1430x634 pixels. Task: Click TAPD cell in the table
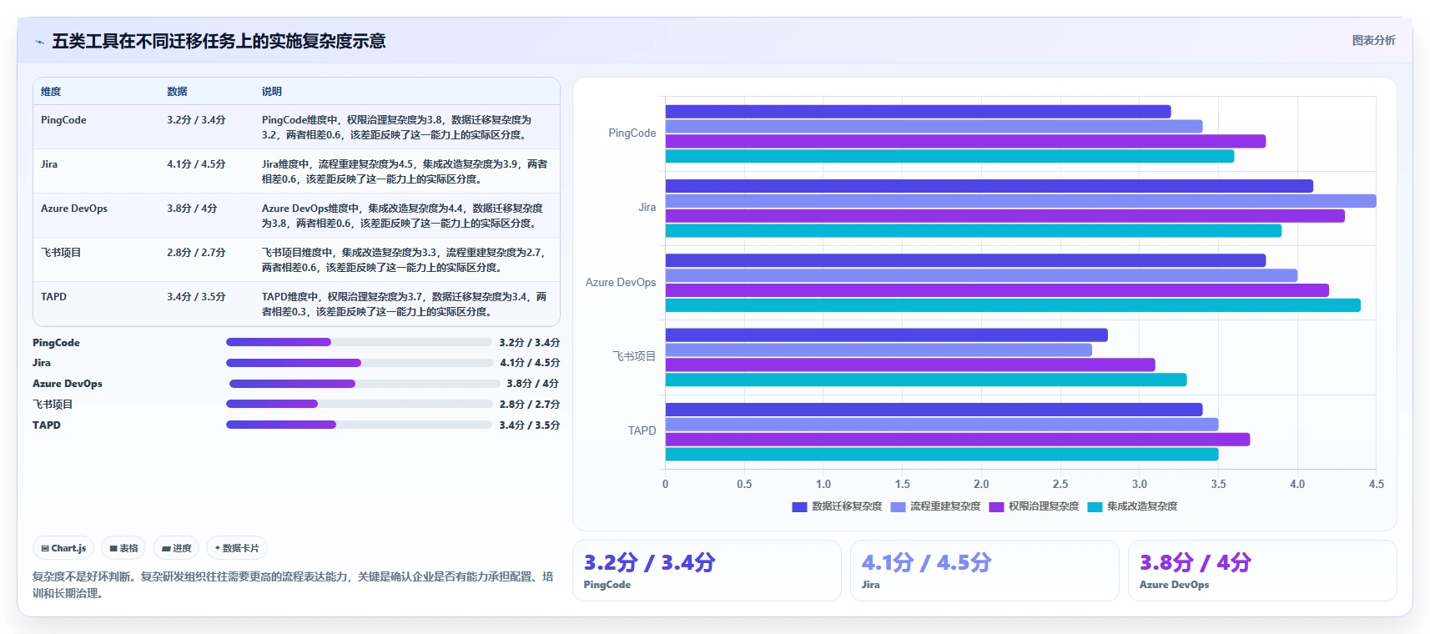(53, 297)
